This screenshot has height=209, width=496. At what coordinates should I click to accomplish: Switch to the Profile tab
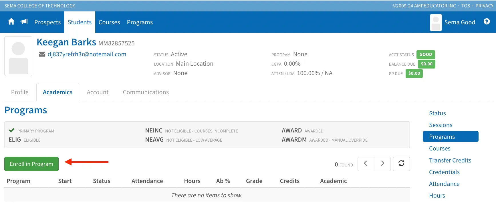[20, 92]
